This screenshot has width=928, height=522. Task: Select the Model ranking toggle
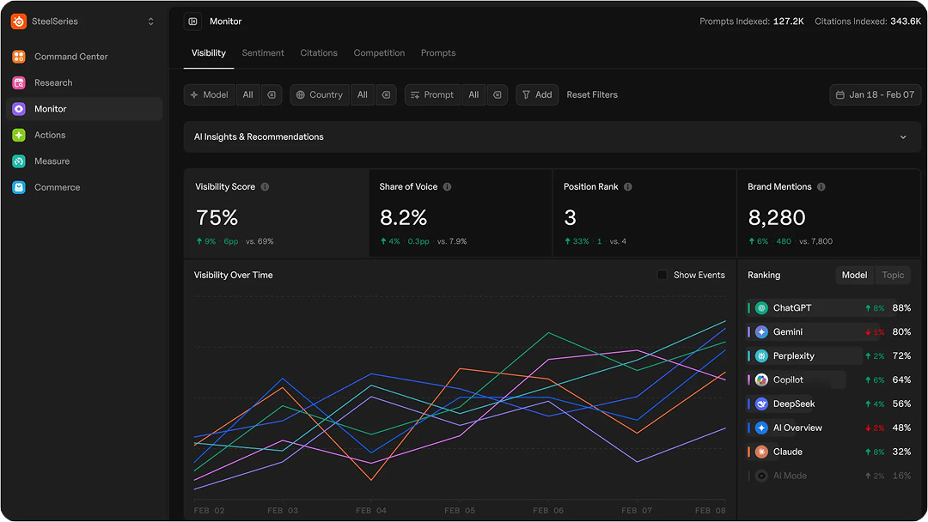tap(855, 275)
